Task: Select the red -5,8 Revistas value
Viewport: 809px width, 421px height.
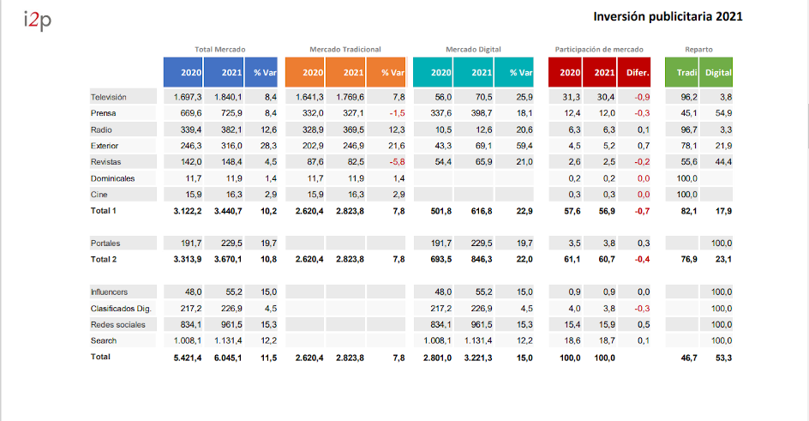Action: 392,162
